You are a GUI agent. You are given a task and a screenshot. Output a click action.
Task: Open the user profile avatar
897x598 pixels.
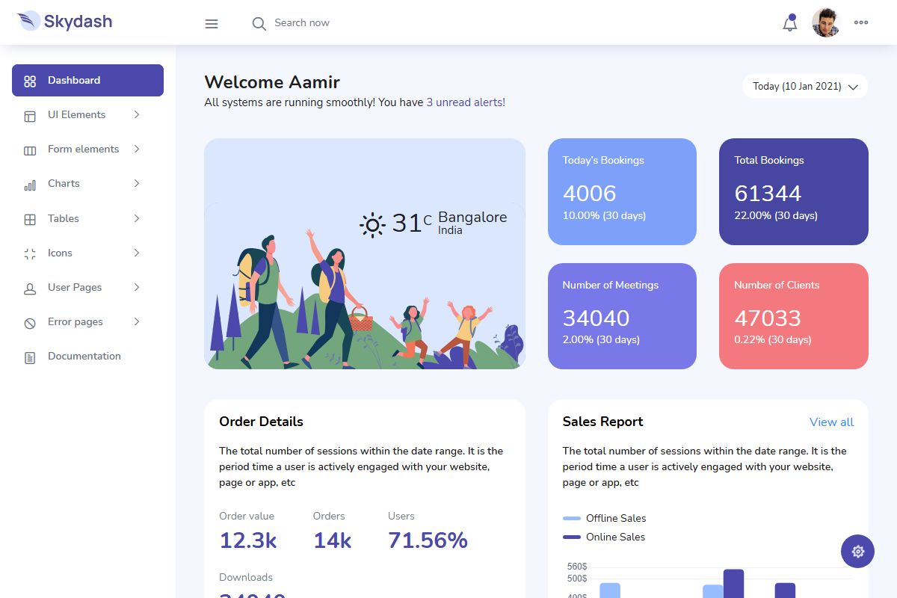click(x=826, y=22)
